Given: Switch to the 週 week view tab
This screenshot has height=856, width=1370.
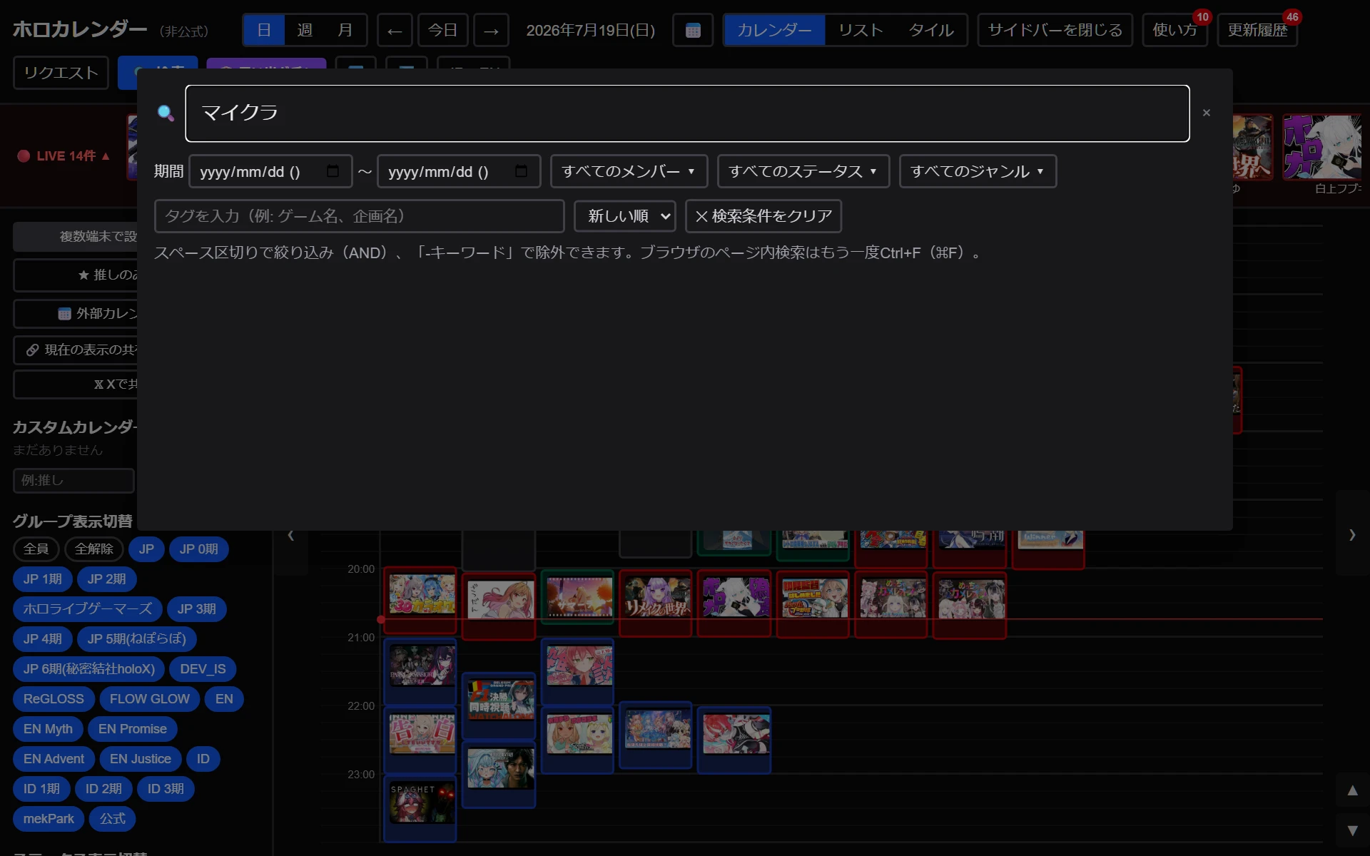Looking at the screenshot, I should tap(305, 30).
